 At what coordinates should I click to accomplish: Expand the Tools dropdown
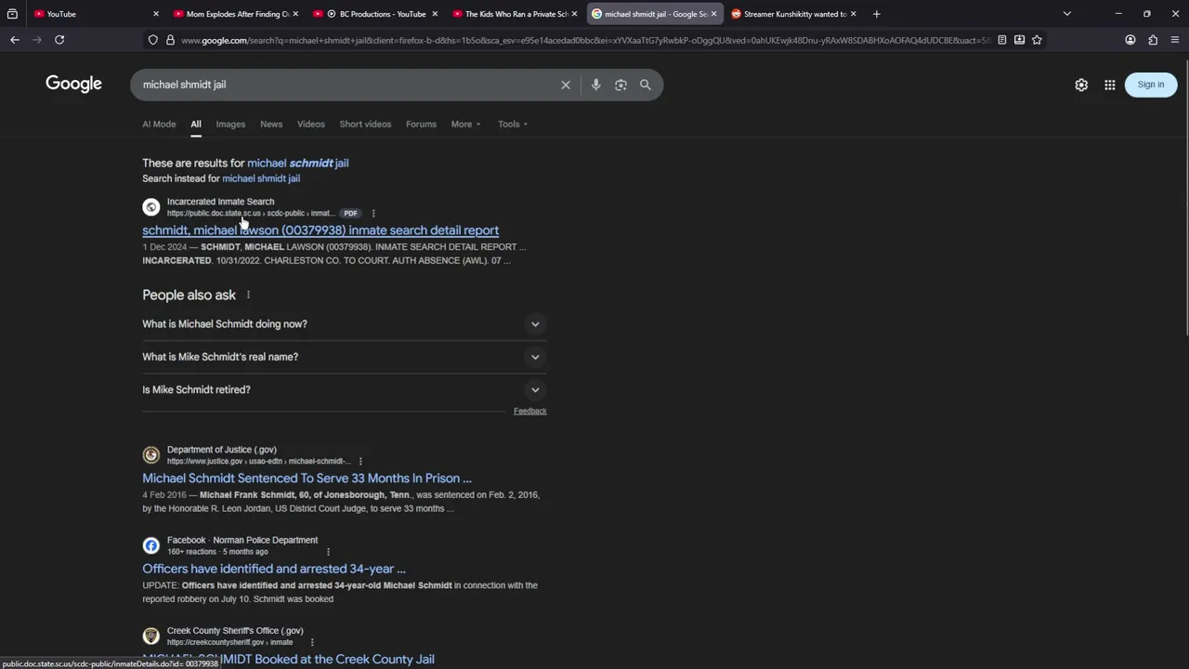point(512,125)
